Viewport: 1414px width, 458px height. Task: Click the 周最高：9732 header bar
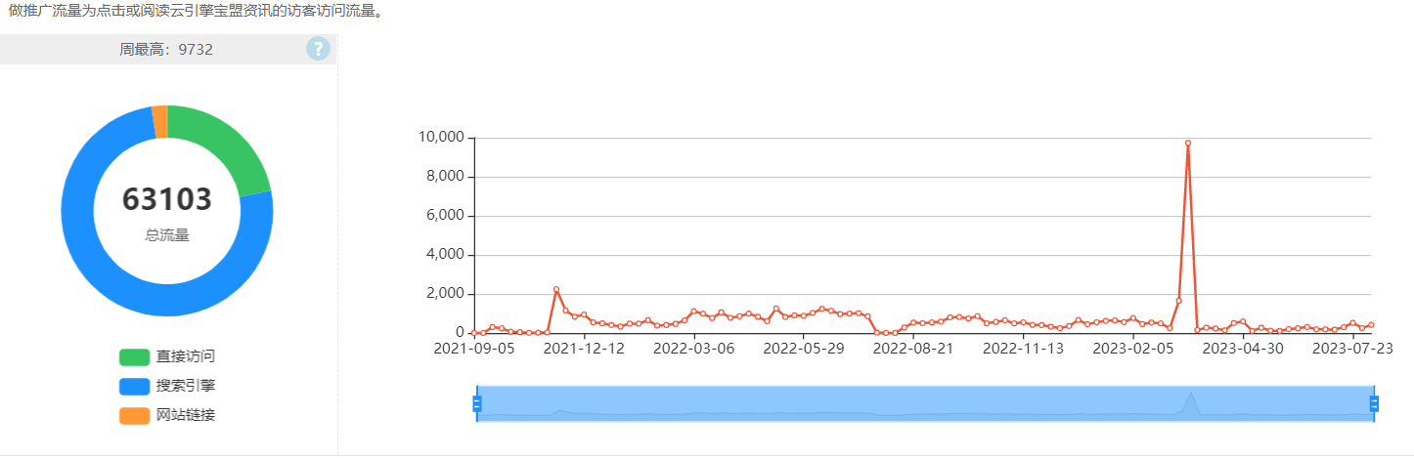pyautogui.click(x=167, y=49)
